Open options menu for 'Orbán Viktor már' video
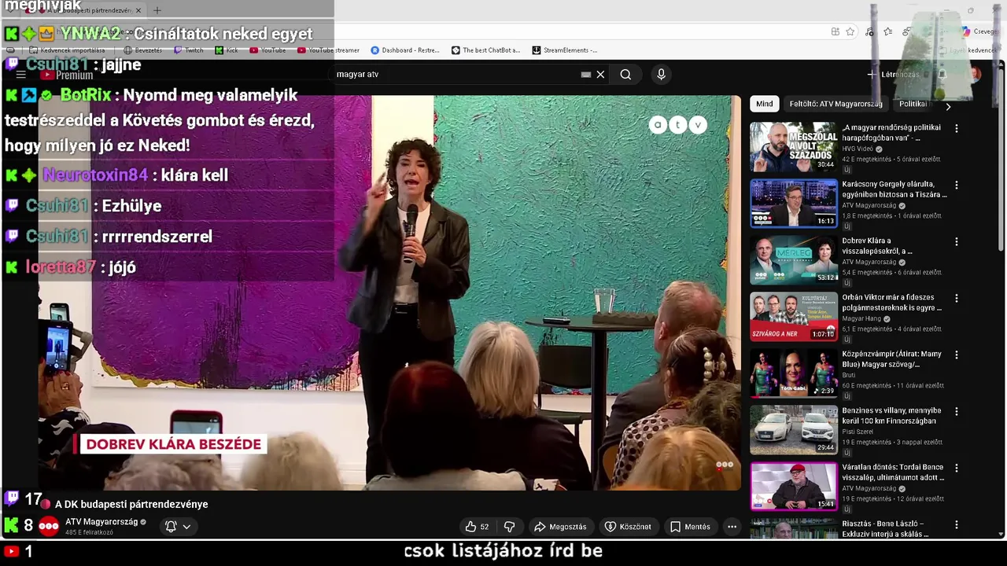The height and width of the screenshot is (566, 1007). pos(957,298)
